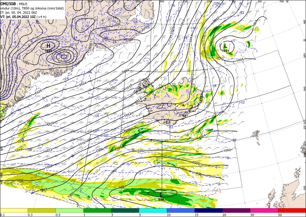The height and width of the screenshot is (217, 306).
Task: Click the light yellow 0.1–0.3 legend swatch
Action: click(x=14, y=210)
